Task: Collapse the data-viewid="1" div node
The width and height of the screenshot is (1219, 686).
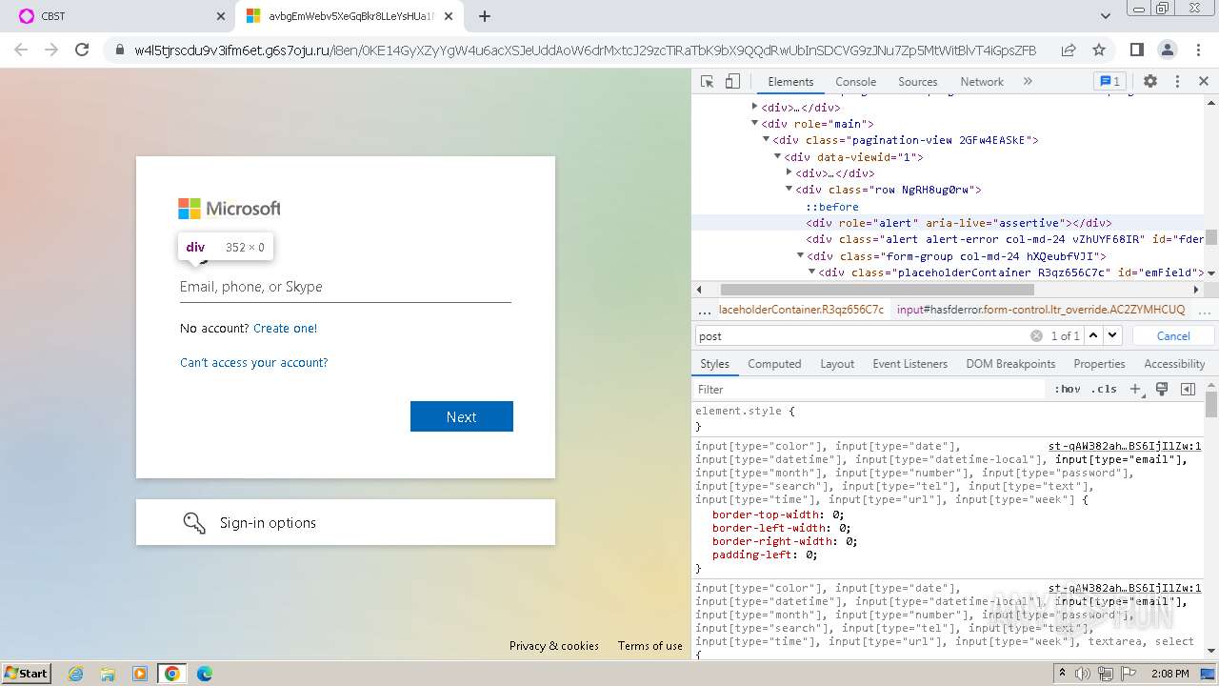Action: click(x=777, y=156)
